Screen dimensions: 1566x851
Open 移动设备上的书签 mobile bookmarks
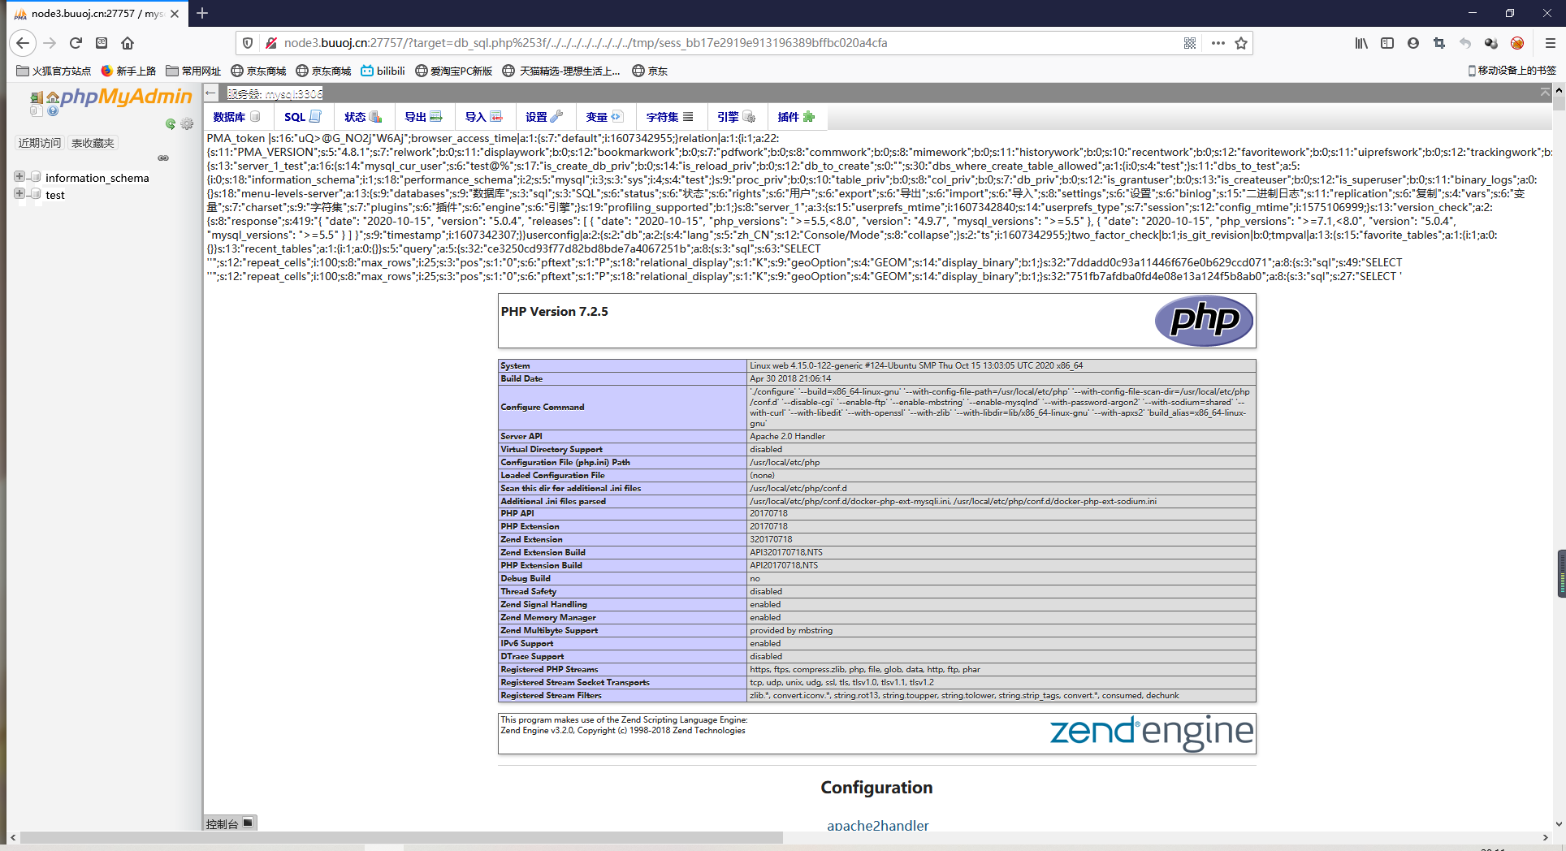[1512, 71]
